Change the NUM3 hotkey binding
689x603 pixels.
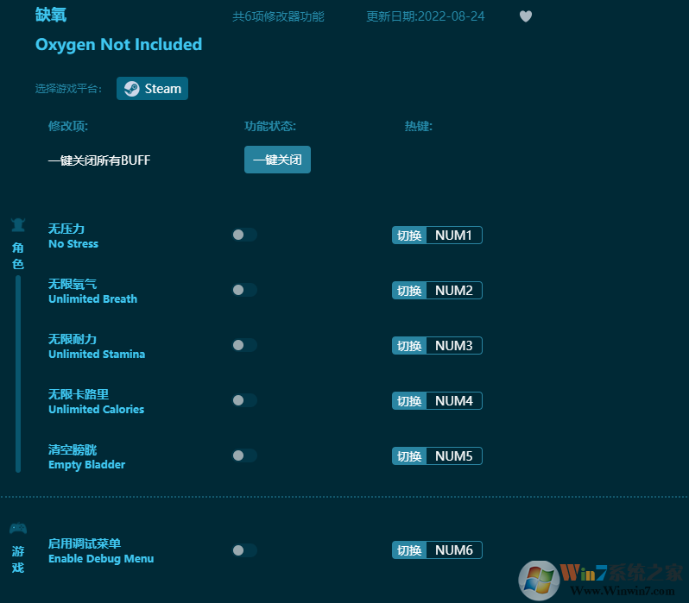(x=453, y=346)
